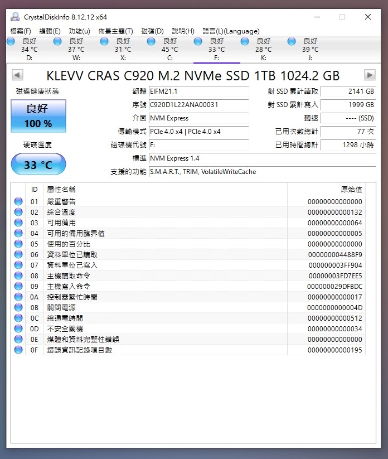
Task: Click the status orb for drive F:
Action: pyautogui.click(x=198, y=41)
